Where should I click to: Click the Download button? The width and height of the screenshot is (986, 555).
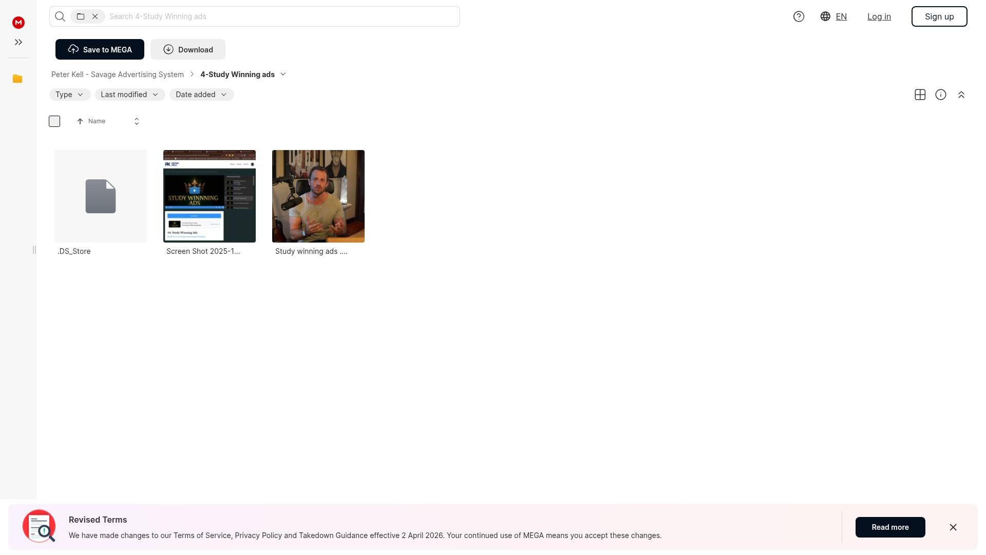click(188, 49)
